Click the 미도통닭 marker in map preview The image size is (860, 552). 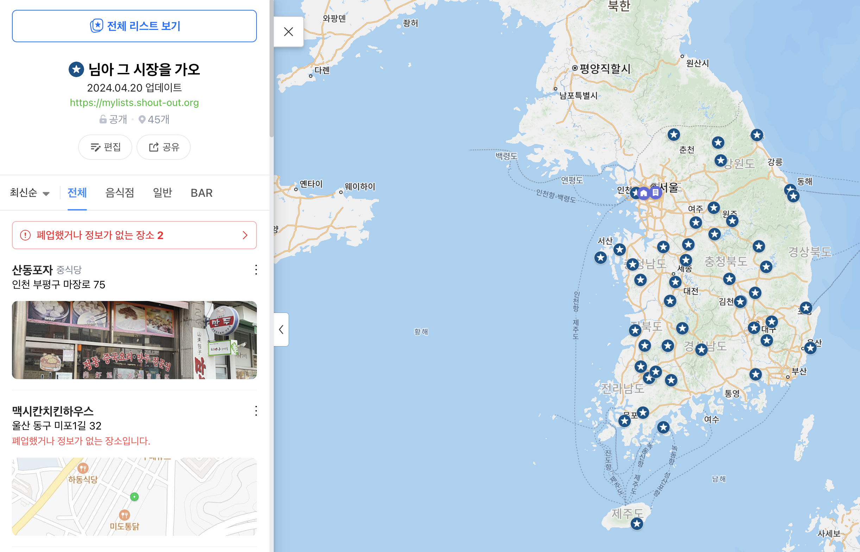(x=124, y=515)
